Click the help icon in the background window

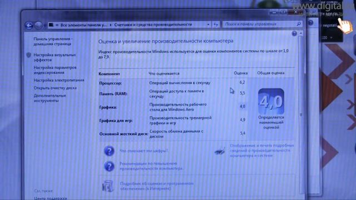pos(310,23)
